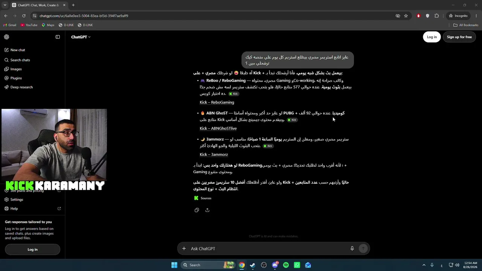The height and width of the screenshot is (271, 482).
Task: Click the taskbar Search box
Action: click(208, 265)
